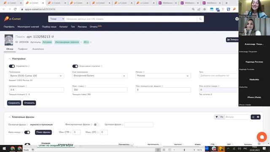270x152 pixels.
Task: Open Windows Start menu
Action: click(4, 149)
